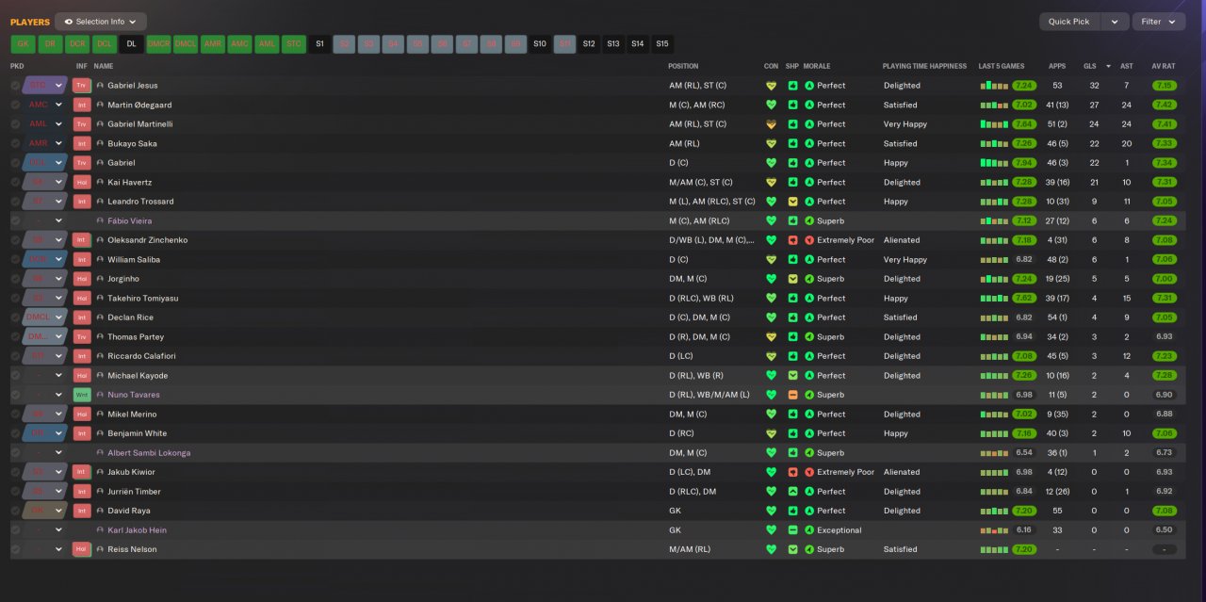Click the red sharpness icon for Oleksandr Zinchenko
Viewport: 1206px width, 602px height.
pyautogui.click(x=792, y=240)
